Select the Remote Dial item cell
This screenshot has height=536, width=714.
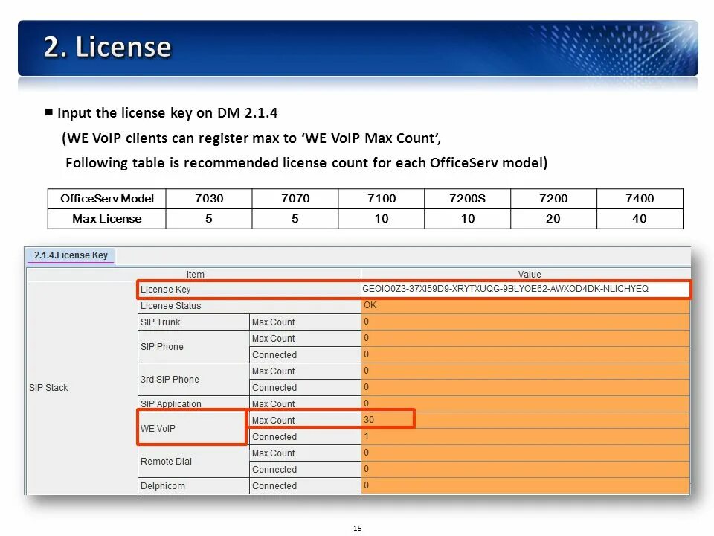click(x=193, y=462)
